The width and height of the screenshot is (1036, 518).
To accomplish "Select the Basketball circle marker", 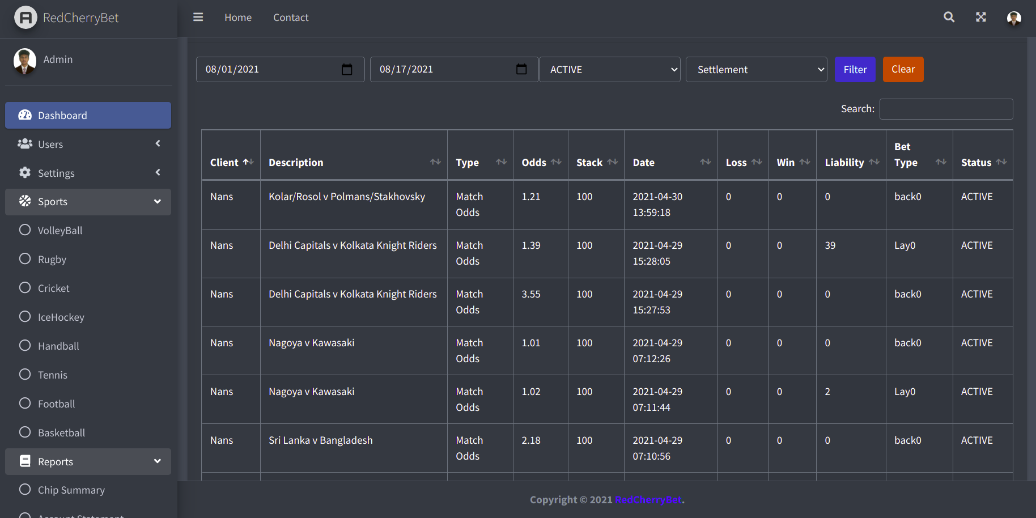I will pyautogui.click(x=25, y=432).
